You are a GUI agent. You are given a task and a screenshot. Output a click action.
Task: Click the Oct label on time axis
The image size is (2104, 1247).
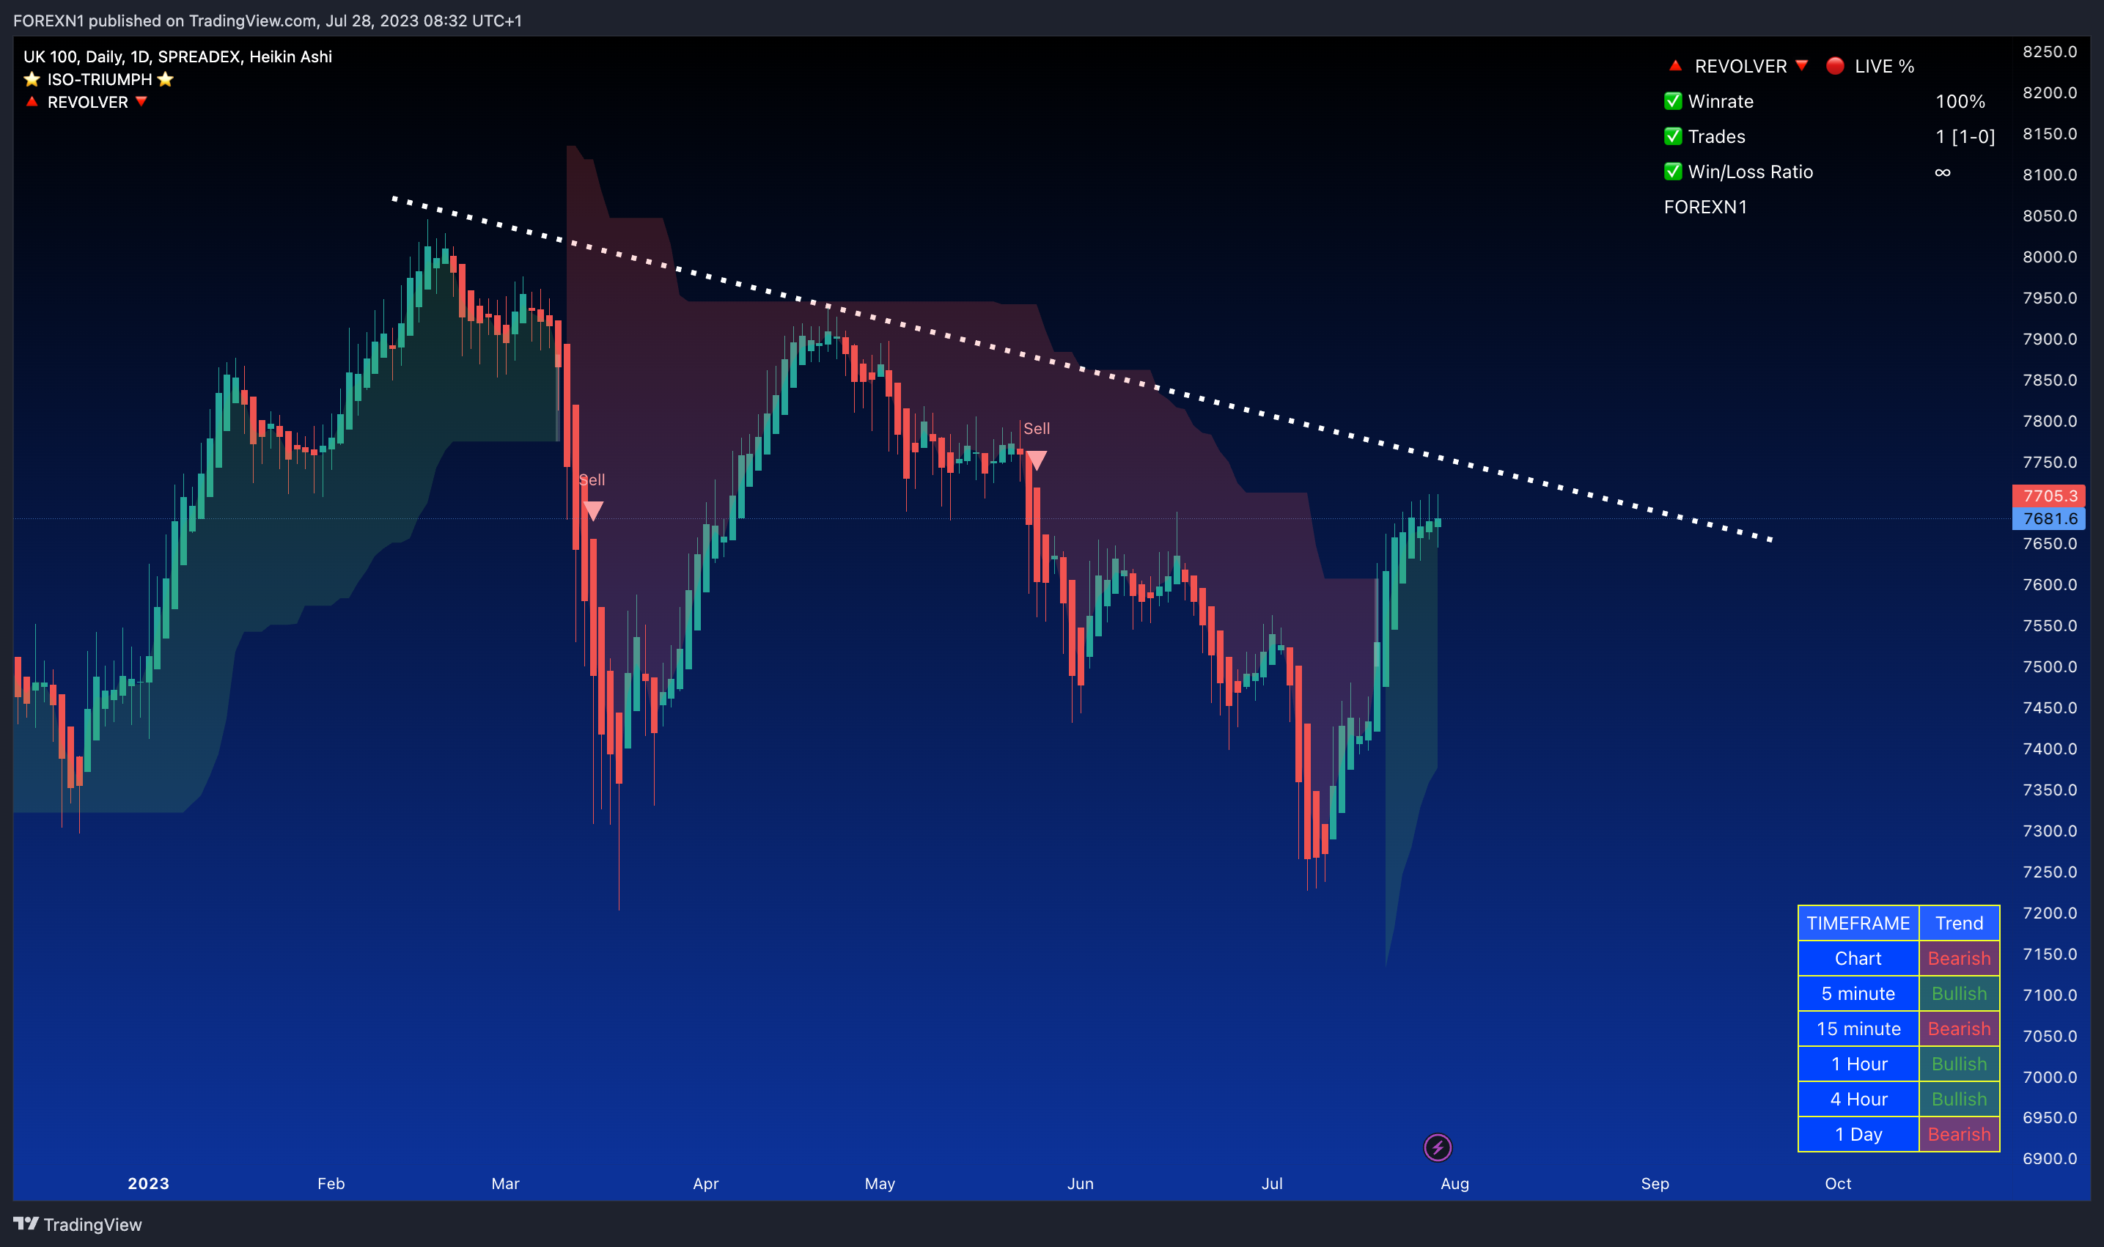click(x=1838, y=1183)
